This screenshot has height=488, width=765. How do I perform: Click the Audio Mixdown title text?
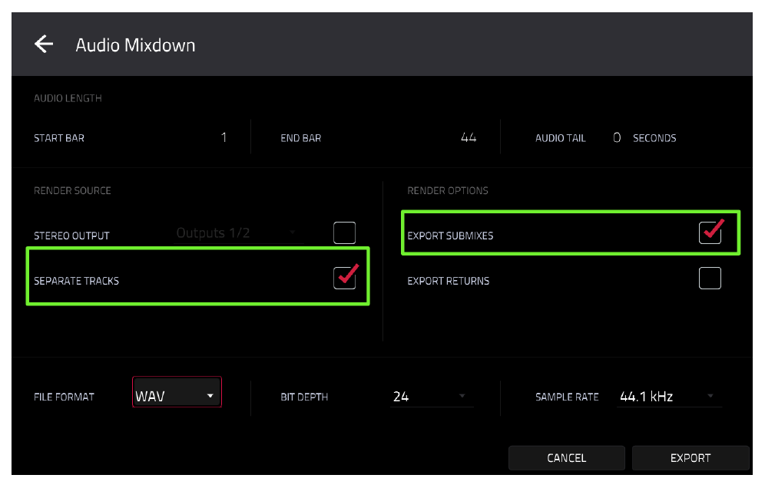coord(135,45)
